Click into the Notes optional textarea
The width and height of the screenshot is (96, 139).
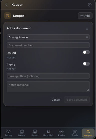[48, 87]
